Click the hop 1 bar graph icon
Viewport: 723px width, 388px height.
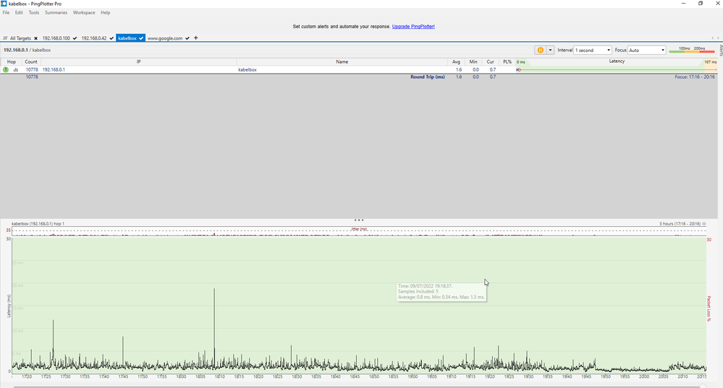15,70
